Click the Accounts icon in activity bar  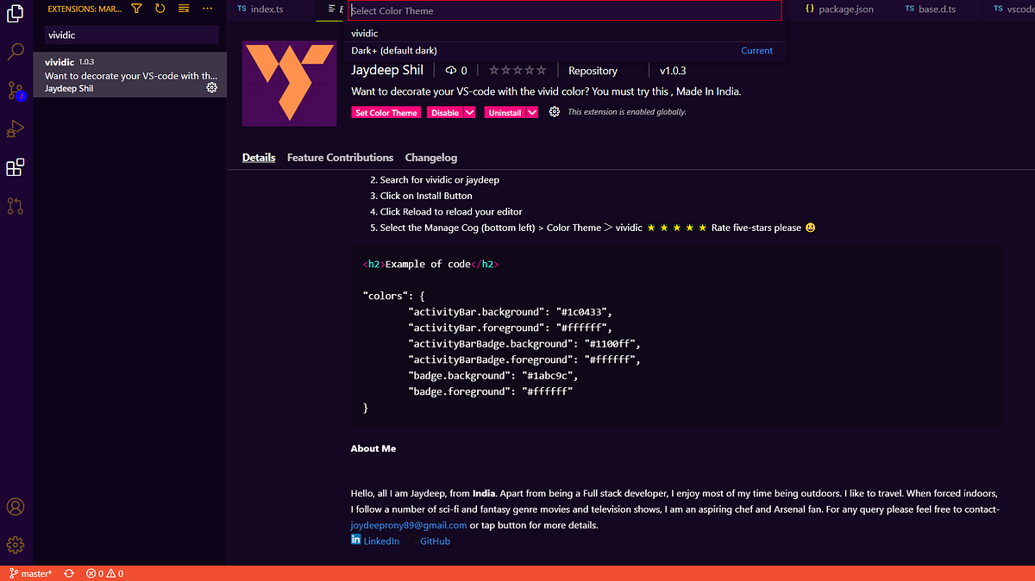(x=15, y=507)
